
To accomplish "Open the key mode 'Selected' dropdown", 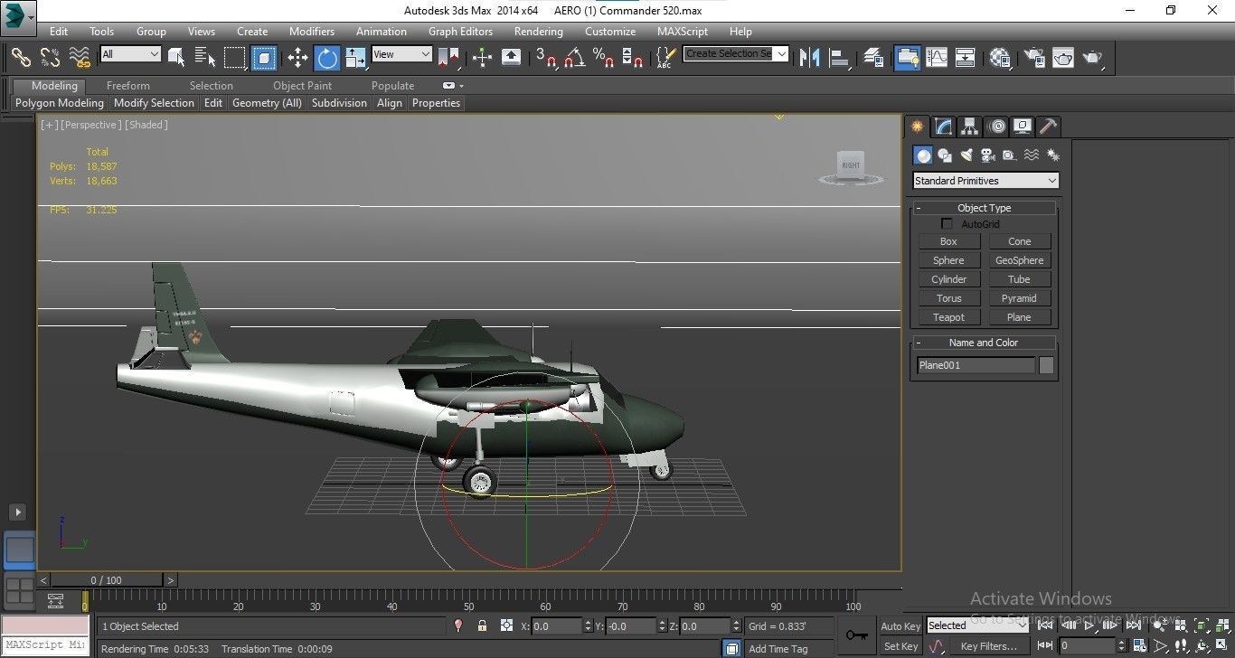I will coord(976,625).
